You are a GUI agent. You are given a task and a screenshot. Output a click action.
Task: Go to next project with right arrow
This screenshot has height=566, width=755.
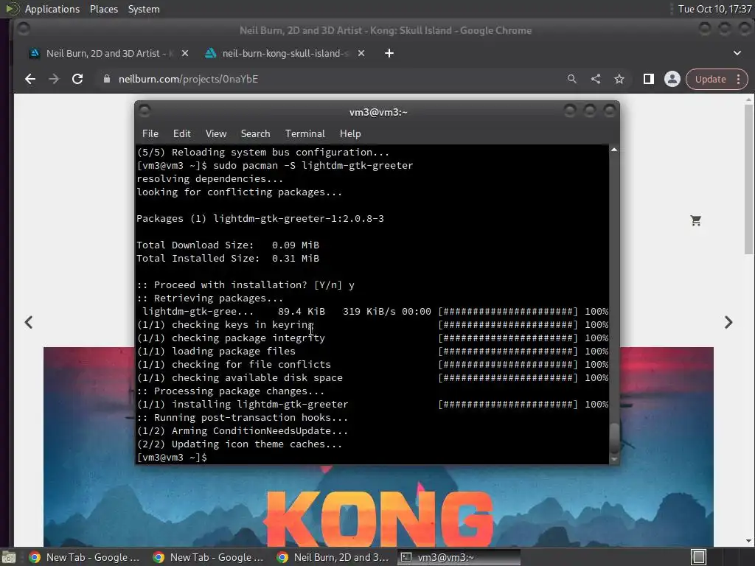tap(728, 322)
